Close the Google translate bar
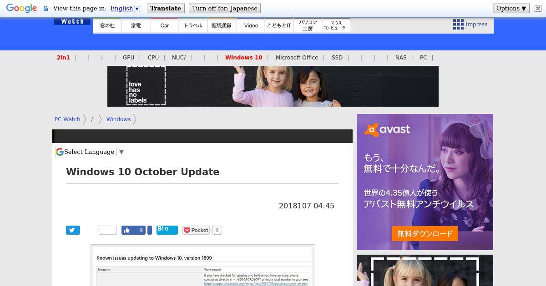546x286 pixels. [538, 8]
